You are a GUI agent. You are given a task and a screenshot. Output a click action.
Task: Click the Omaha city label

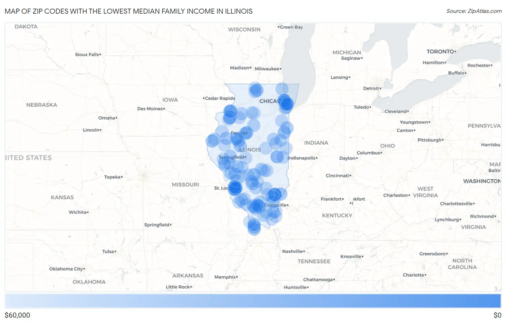[108, 118]
